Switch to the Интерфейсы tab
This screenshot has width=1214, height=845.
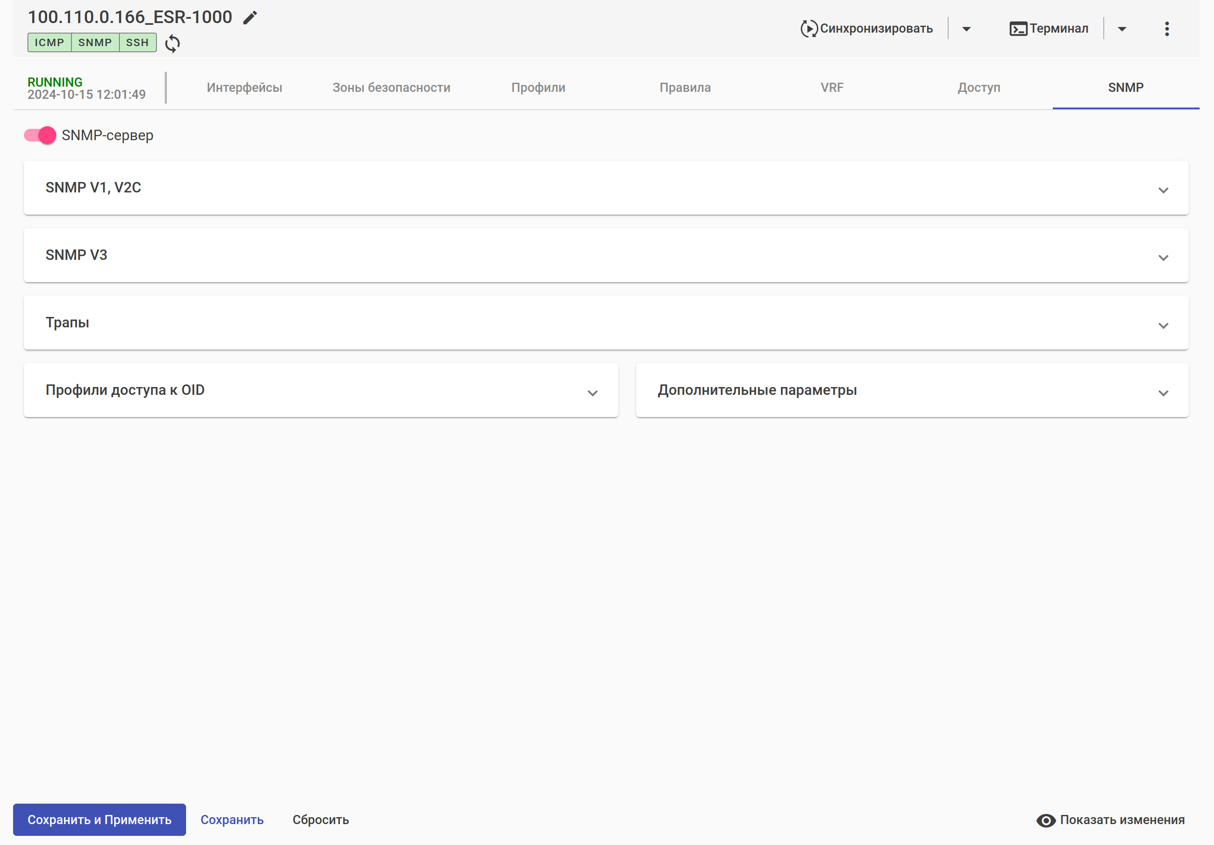[x=244, y=88]
